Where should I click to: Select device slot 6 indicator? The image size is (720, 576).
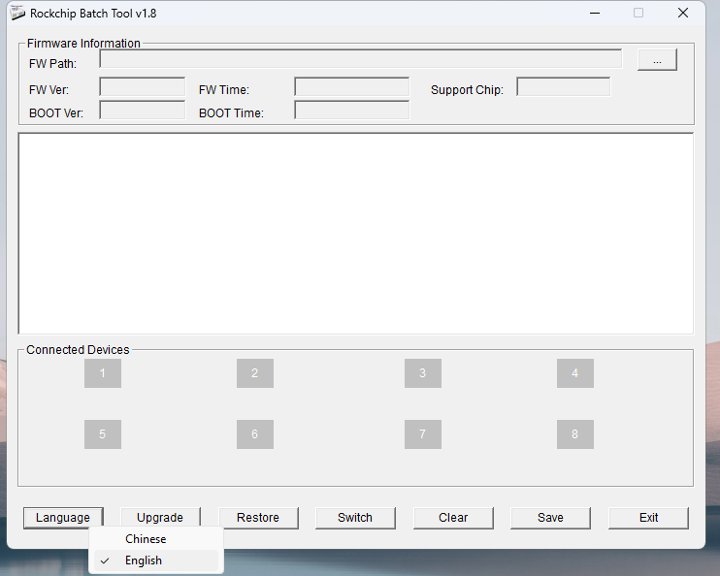(254, 434)
